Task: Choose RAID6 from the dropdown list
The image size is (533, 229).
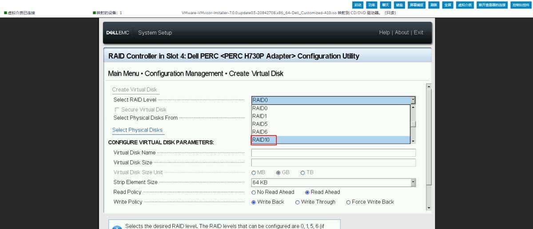Action: pos(331,132)
